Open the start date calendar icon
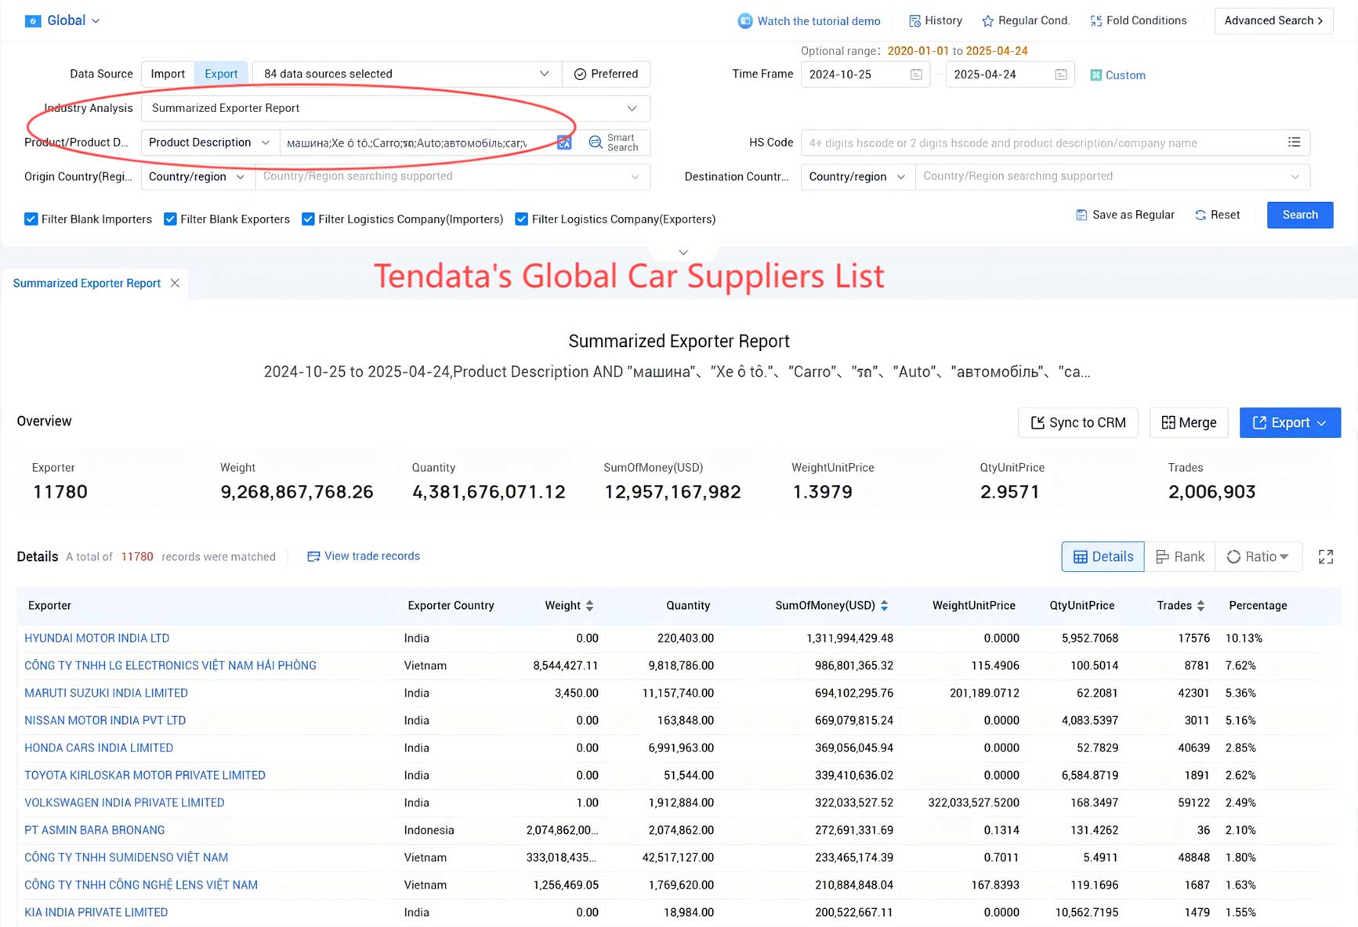1358x927 pixels. pos(916,74)
